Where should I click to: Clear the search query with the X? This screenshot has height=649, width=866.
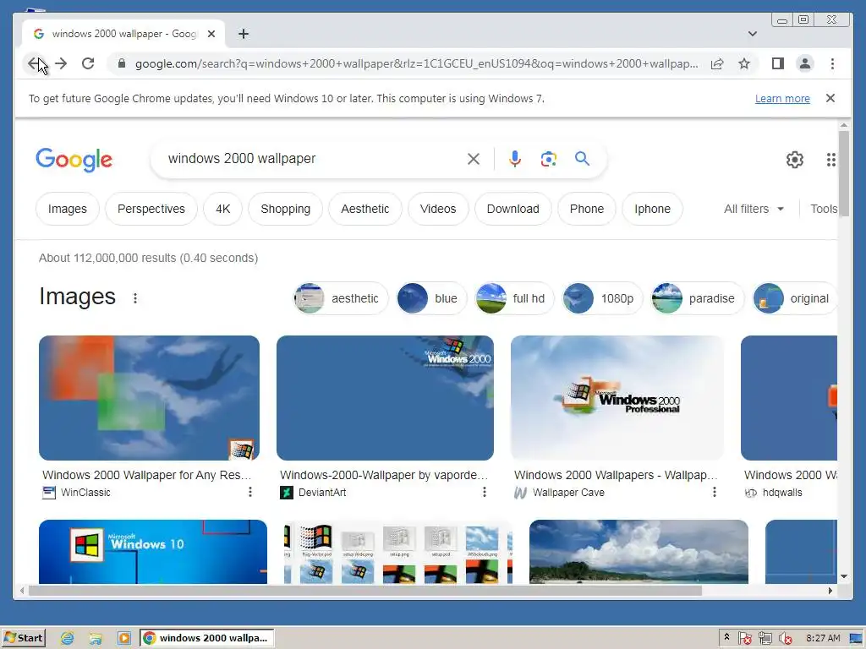474,159
